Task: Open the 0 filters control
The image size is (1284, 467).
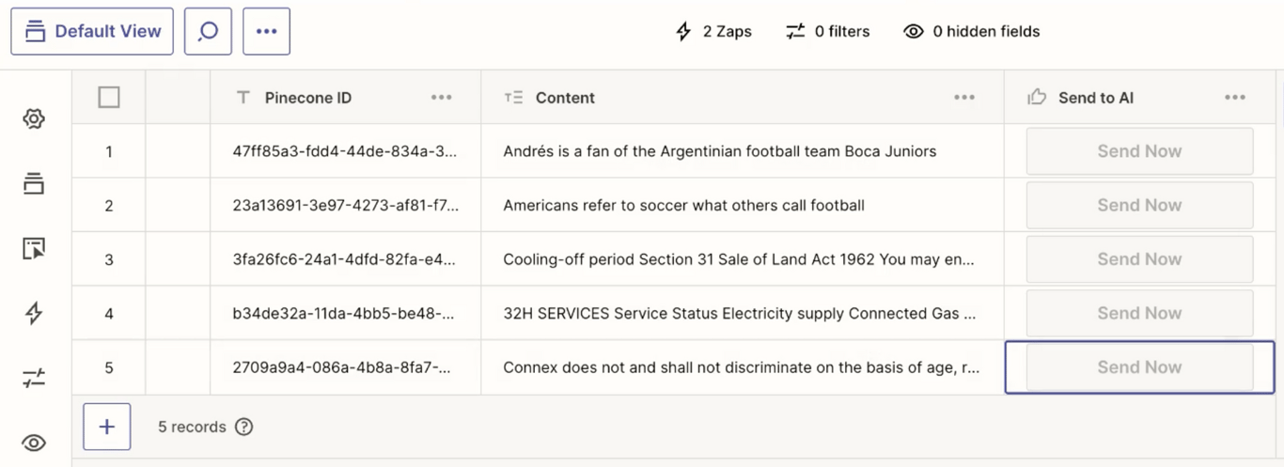Action: (828, 31)
